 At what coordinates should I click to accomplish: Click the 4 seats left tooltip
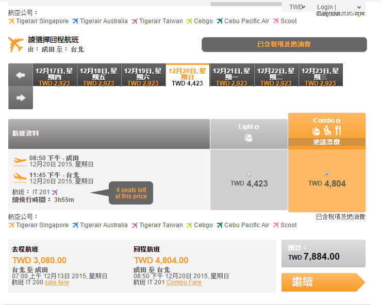[x=131, y=193]
